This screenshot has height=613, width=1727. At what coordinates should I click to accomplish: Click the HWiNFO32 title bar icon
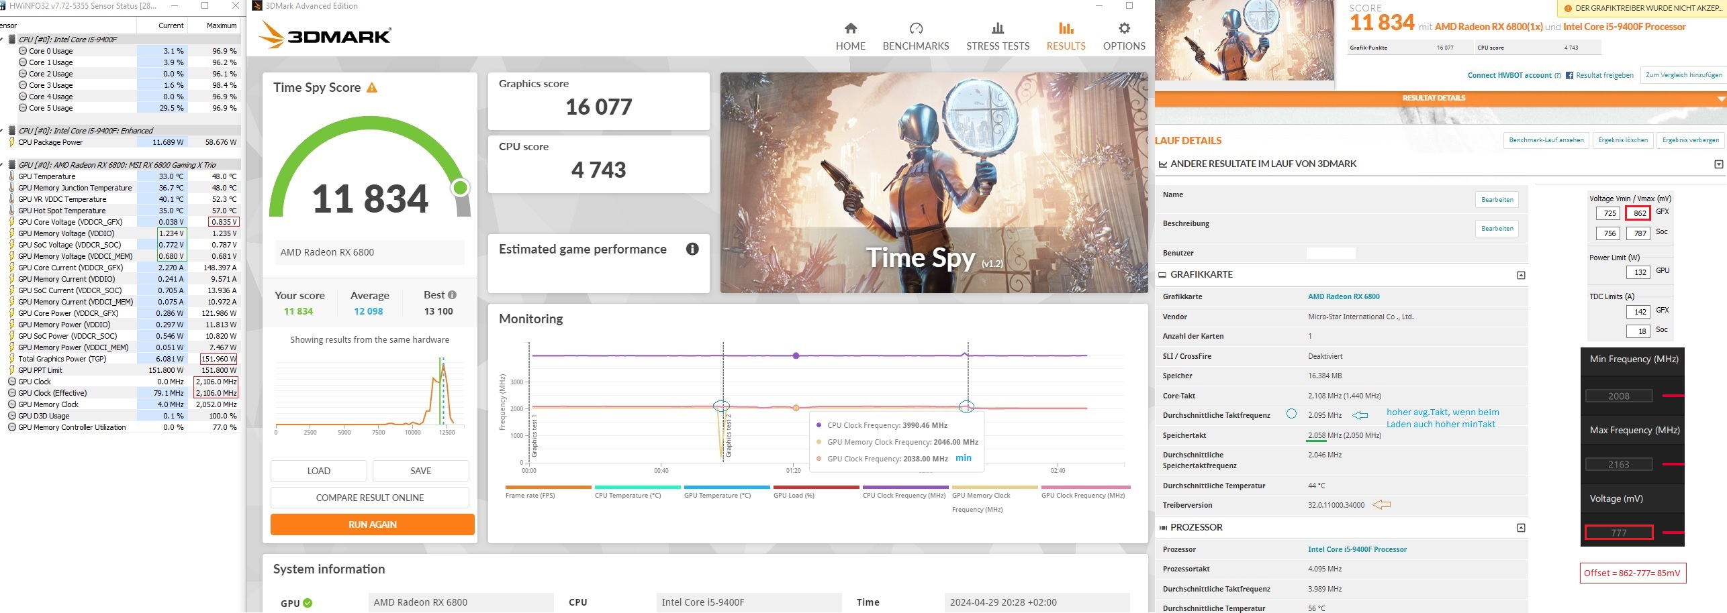(x=3, y=5)
